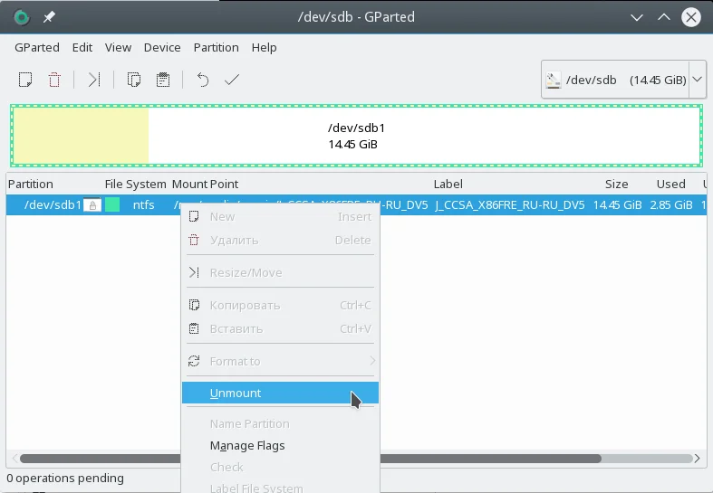
Task: Click the lock icon beside /dev/sdb1
Action: pyautogui.click(x=92, y=205)
